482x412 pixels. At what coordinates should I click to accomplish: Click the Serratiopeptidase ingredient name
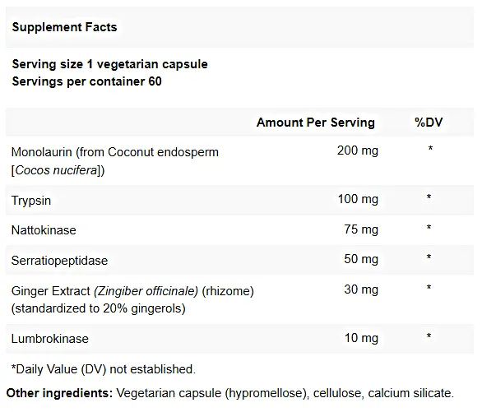pyautogui.click(x=60, y=261)
